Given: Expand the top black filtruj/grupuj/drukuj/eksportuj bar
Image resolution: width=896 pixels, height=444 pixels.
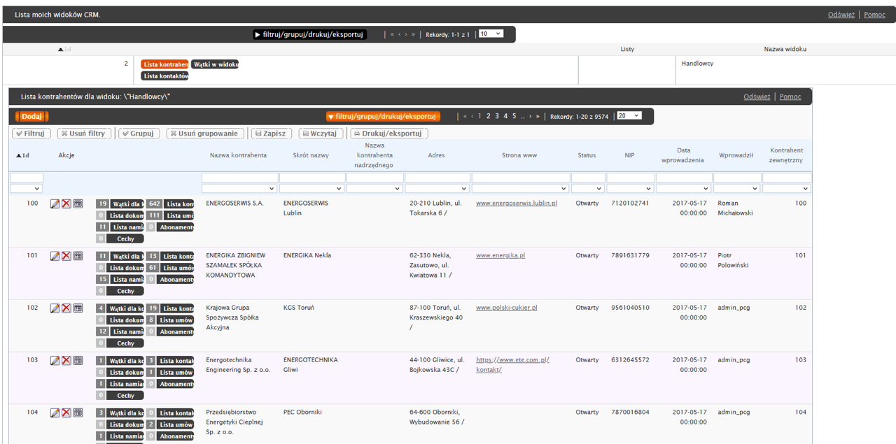Looking at the screenshot, I should [x=309, y=34].
